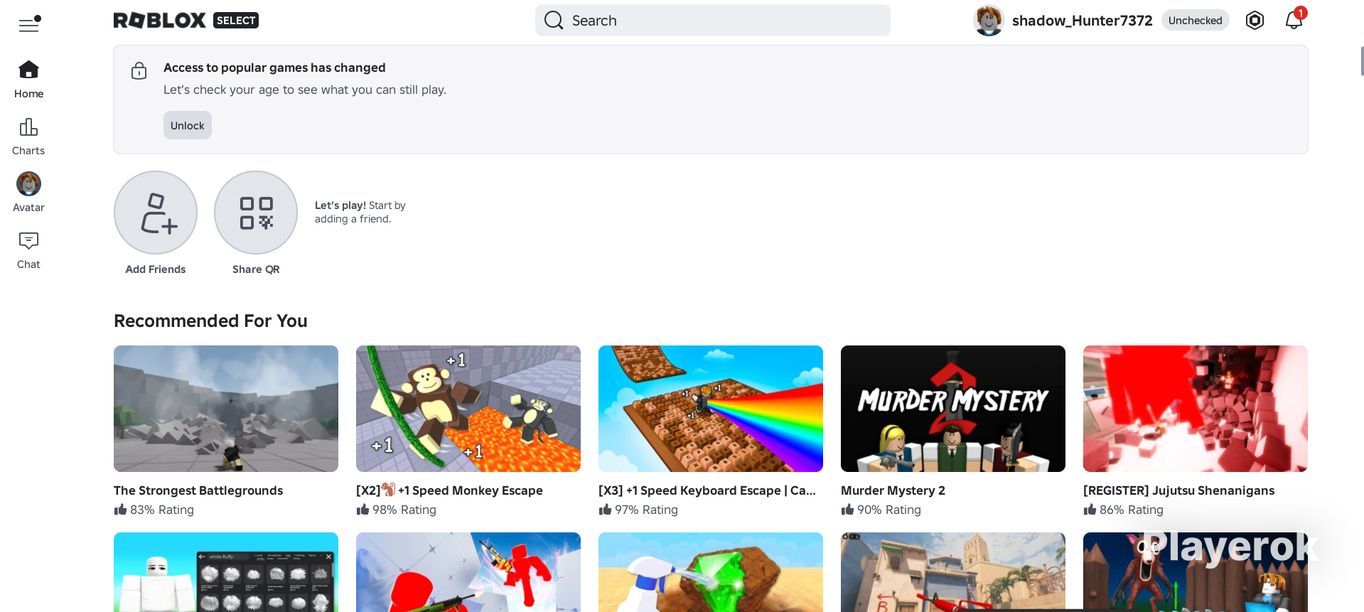The width and height of the screenshot is (1364, 612).
Task: Open the green gem rock game thumbnail
Action: (x=711, y=572)
